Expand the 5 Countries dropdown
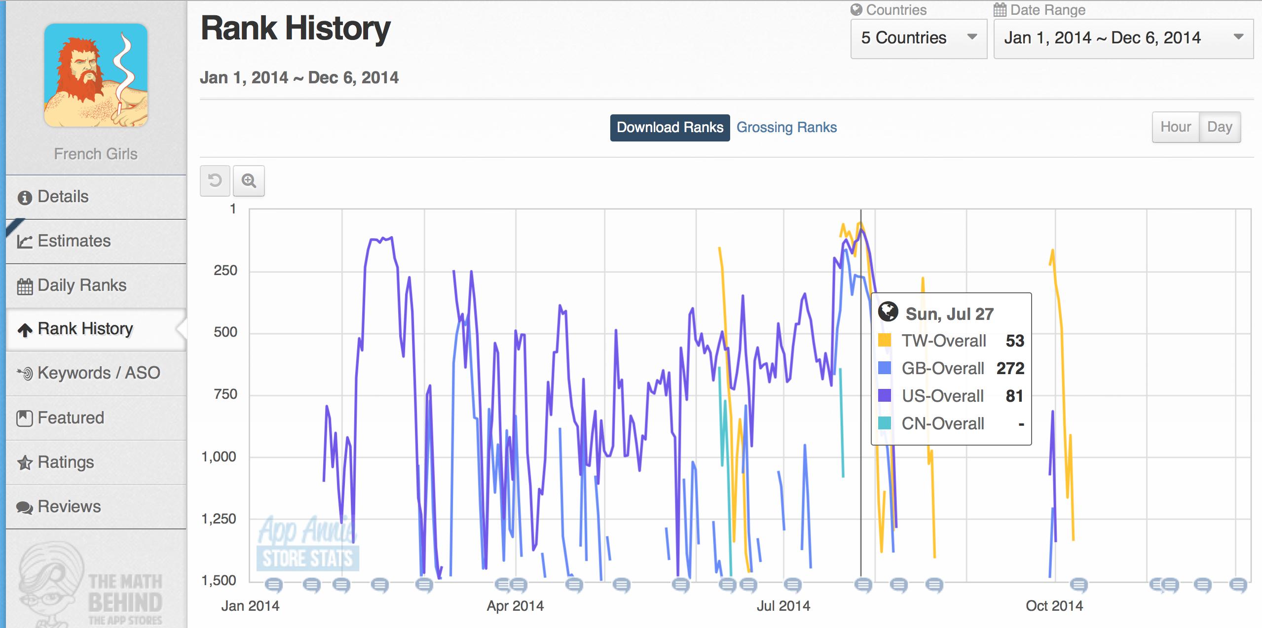This screenshot has height=628, width=1262. 919,38
